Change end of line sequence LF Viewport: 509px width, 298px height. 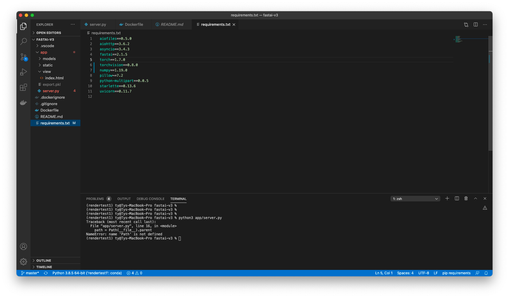coord(436,273)
